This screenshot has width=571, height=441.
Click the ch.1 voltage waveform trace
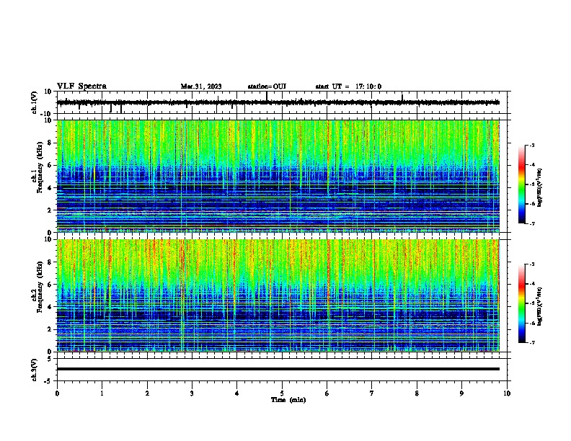278,102
